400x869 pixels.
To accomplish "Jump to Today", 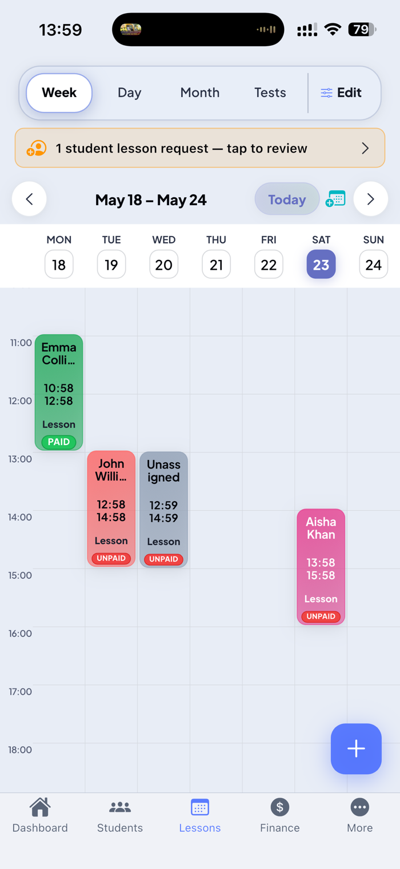I will (x=287, y=199).
